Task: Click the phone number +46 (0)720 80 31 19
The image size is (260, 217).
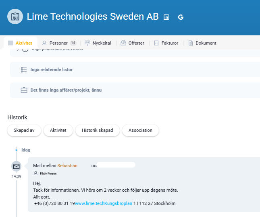Action: pyautogui.click(x=54, y=203)
